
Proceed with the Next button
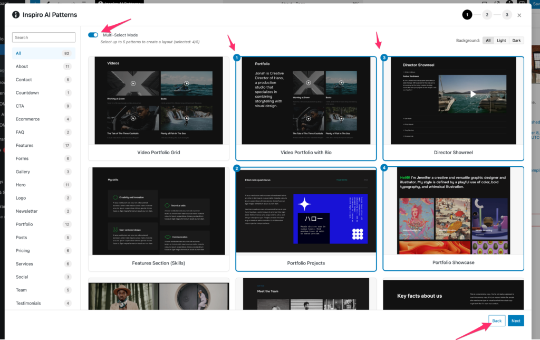[x=516, y=320]
